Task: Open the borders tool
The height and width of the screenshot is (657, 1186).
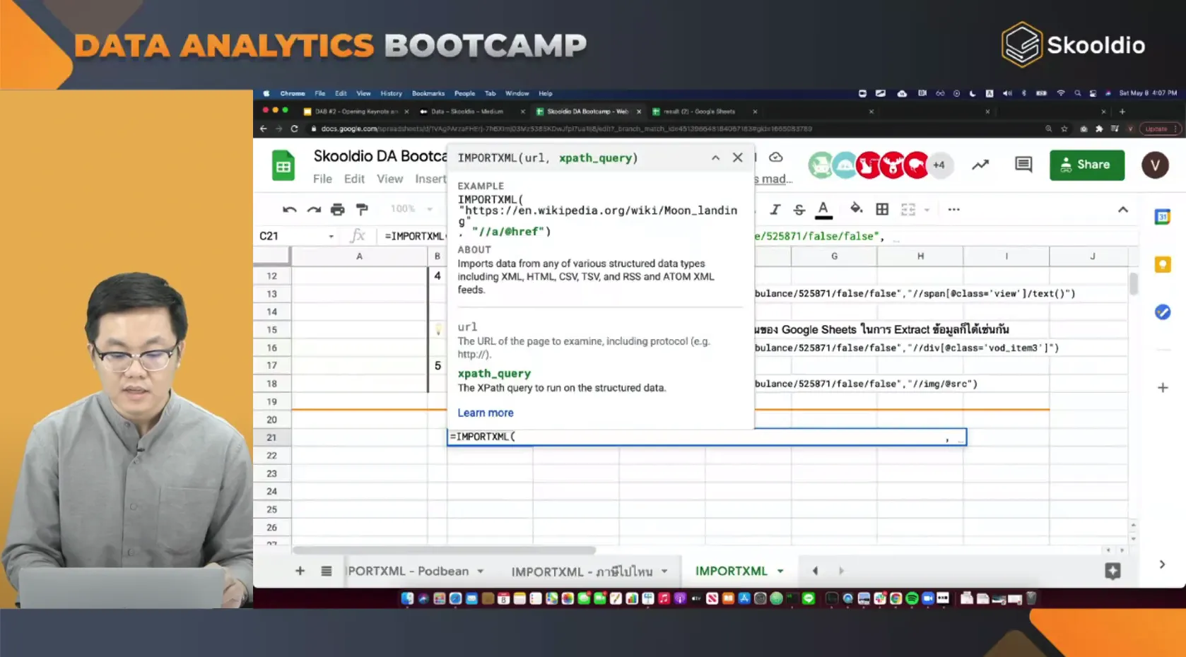Action: tap(882, 209)
